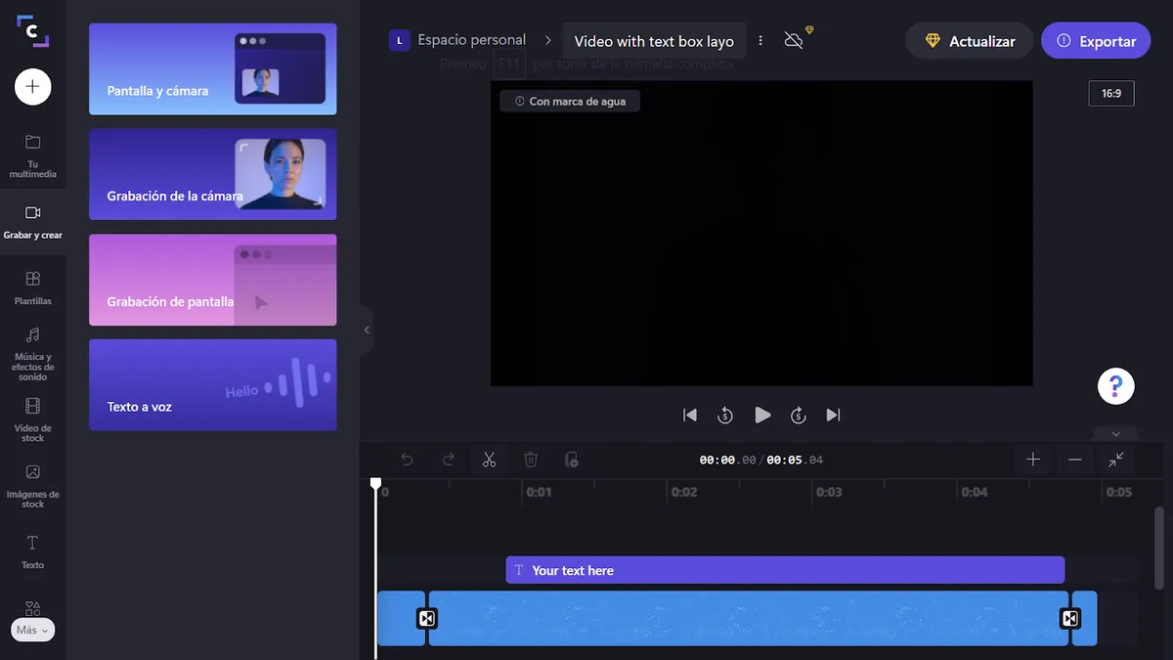Open Grabar y crear tab

coord(32,222)
